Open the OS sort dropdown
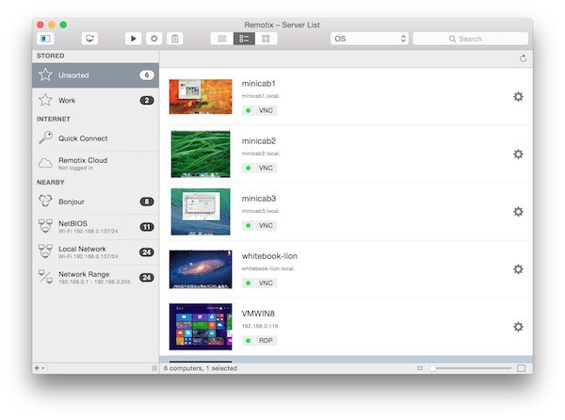Screen dimensions: 565x420 (369, 39)
